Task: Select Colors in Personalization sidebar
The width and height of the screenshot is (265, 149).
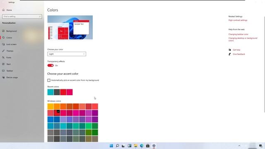Action: [x=9, y=38]
